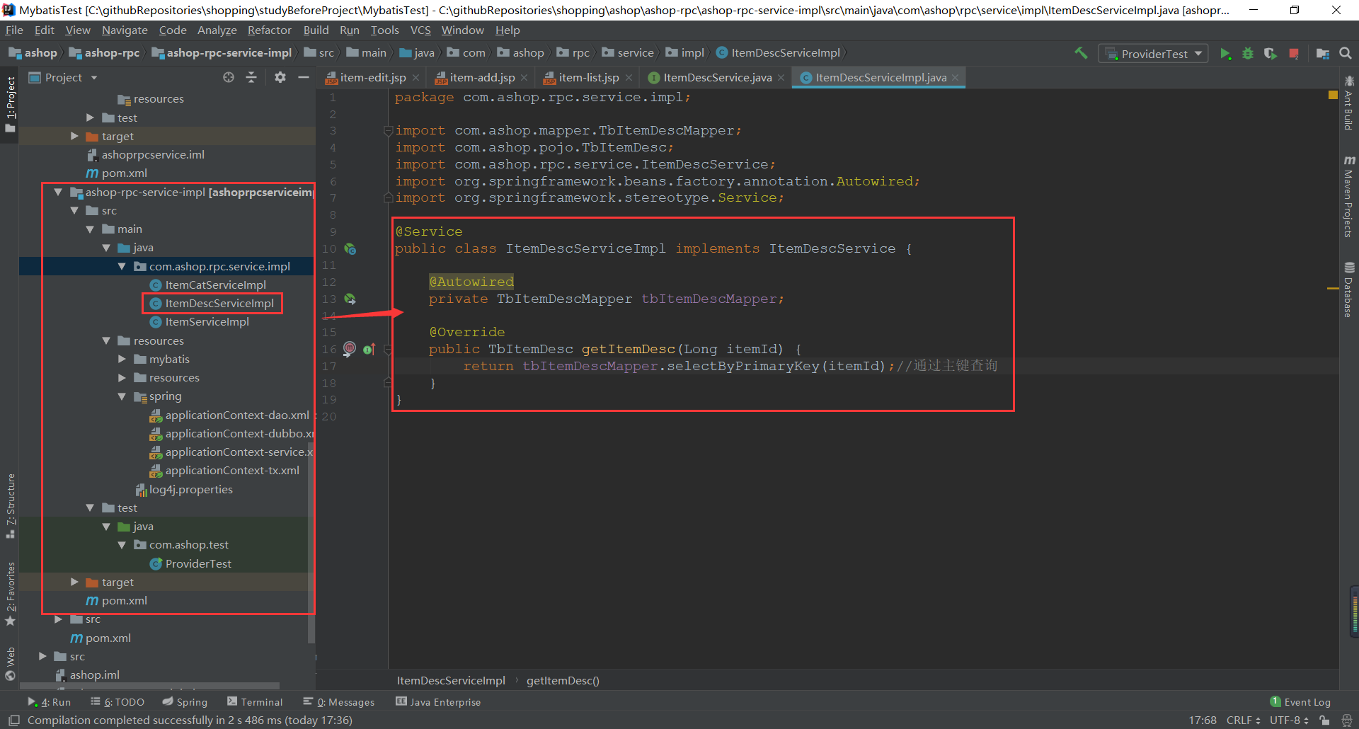Fold the import block on line 3

point(388,130)
